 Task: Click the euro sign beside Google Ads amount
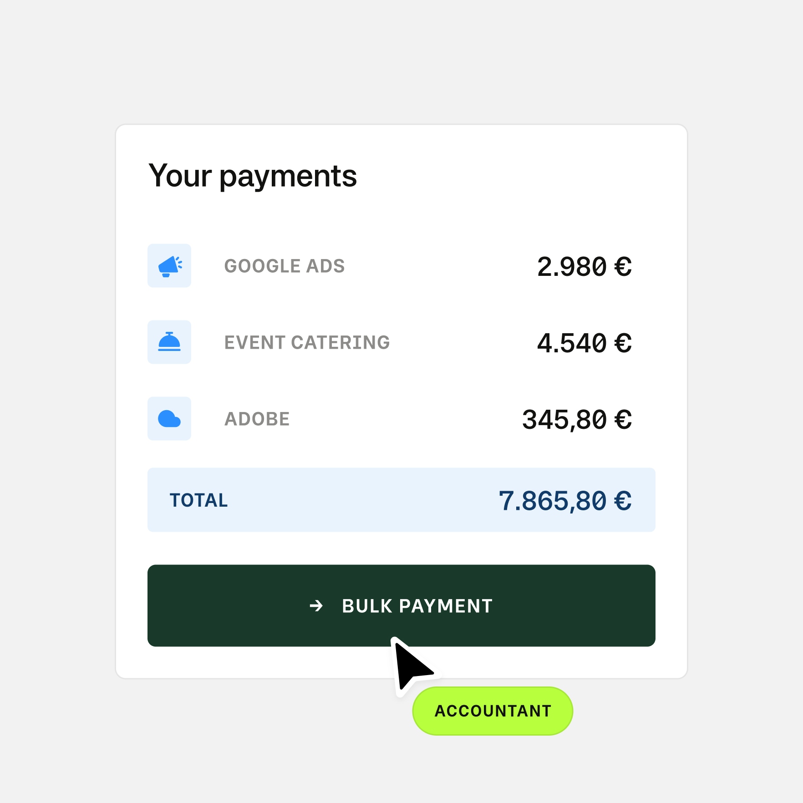[623, 267]
